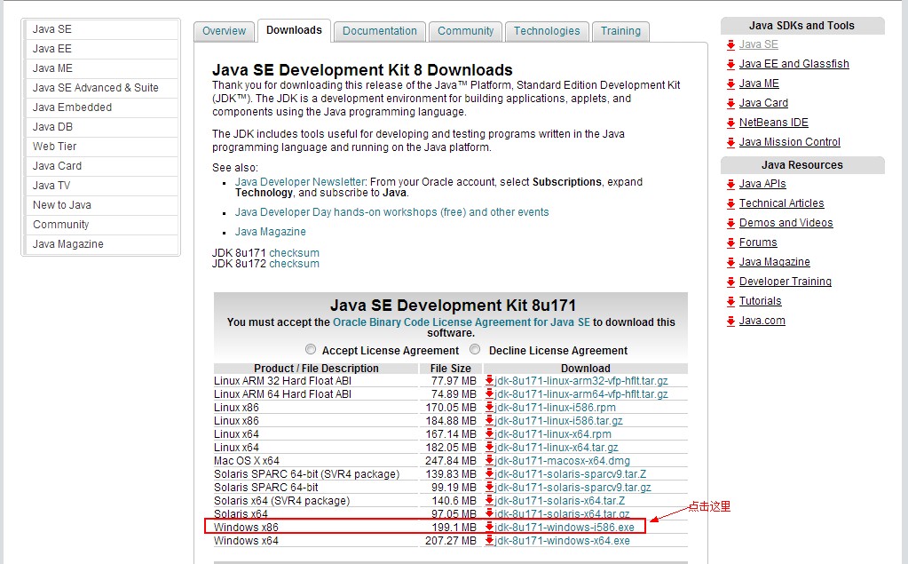Click download icon for solaris-sparcv9.tar.gz
This screenshot has width=908, height=564.
tap(489, 487)
